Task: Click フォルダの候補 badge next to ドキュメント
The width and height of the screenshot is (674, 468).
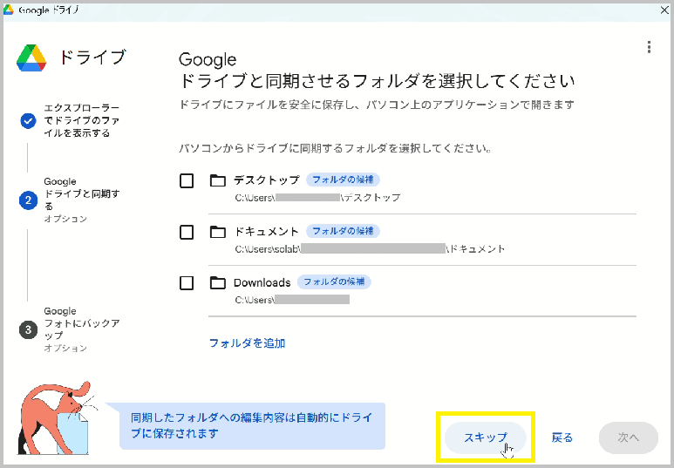Action: [x=343, y=231]
